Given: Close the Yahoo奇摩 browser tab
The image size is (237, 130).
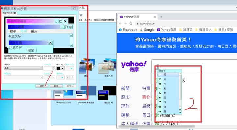Looking at the screenshot, I should [155, 17].
